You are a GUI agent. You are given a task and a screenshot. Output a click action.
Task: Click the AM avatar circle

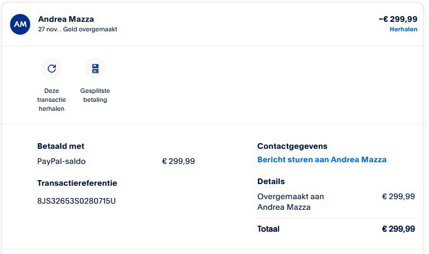pyautogui.click(x=20, y=24)
